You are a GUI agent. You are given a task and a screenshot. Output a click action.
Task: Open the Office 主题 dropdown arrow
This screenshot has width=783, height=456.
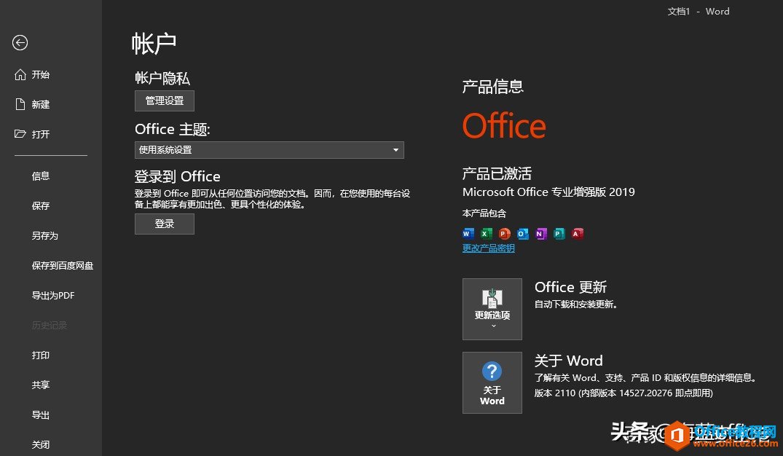tap(396, 150)
